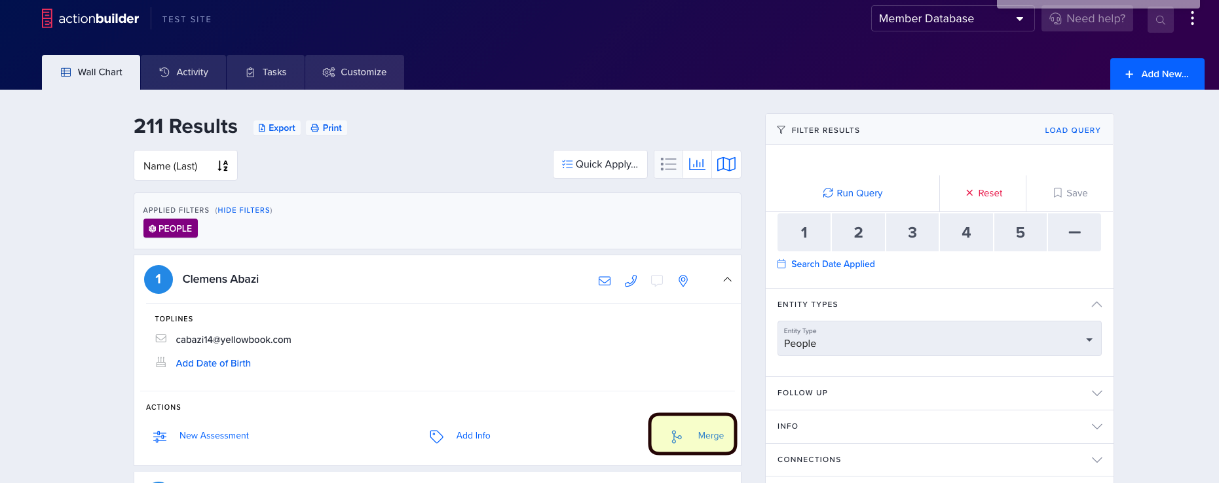Collapse the Clemens Abazi card chevron
Viewport: 1219px width, 483px height.
pos(727,279)
